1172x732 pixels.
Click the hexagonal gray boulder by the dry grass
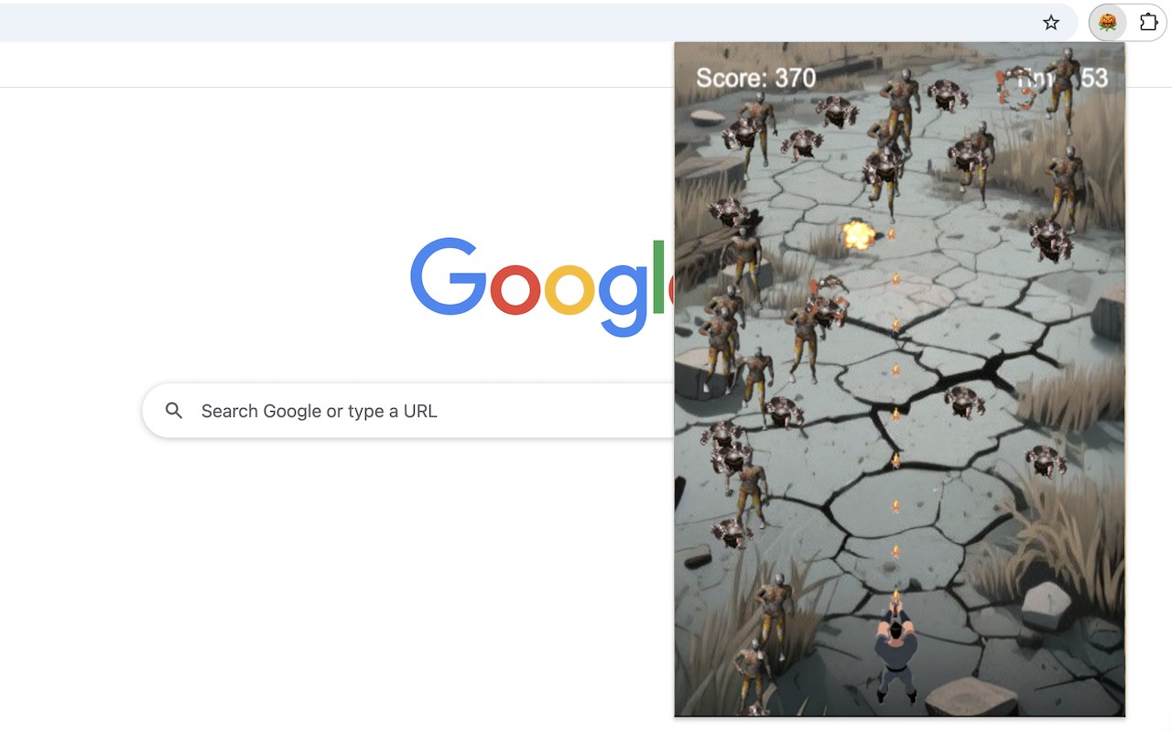tap(1047, 606)
